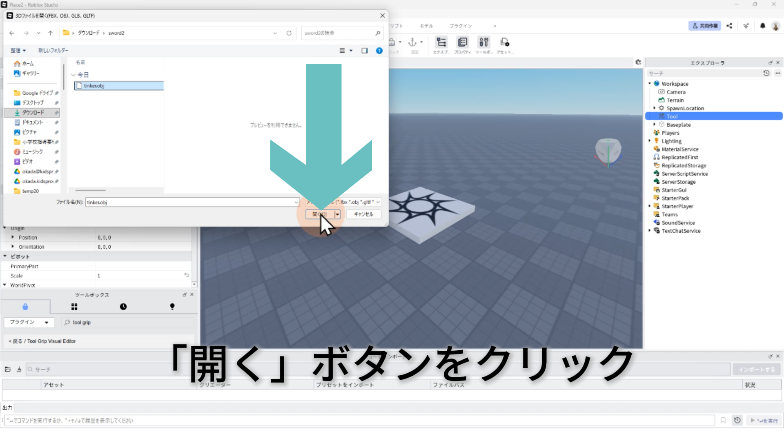Image resolution: width=784 pixels, height=441 pixels.
Task: Expand the Workspace tree node
Action: tap(650, 84)
